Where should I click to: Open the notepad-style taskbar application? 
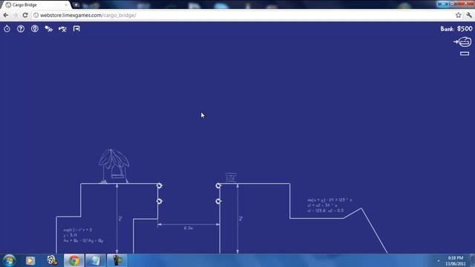pyautogui.click(x=95, y=260)
